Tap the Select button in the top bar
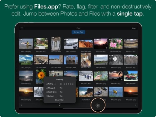The image size is (156, 117). point(134,28)
